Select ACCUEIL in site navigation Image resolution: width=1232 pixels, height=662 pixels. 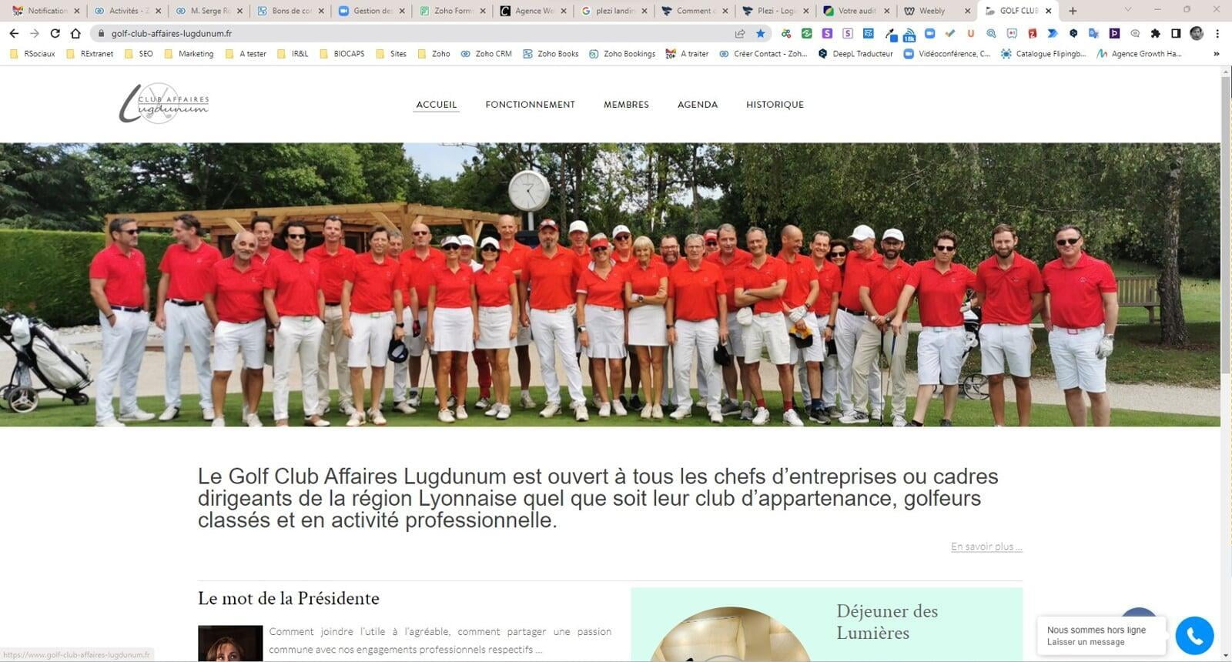tap(437, 105)
